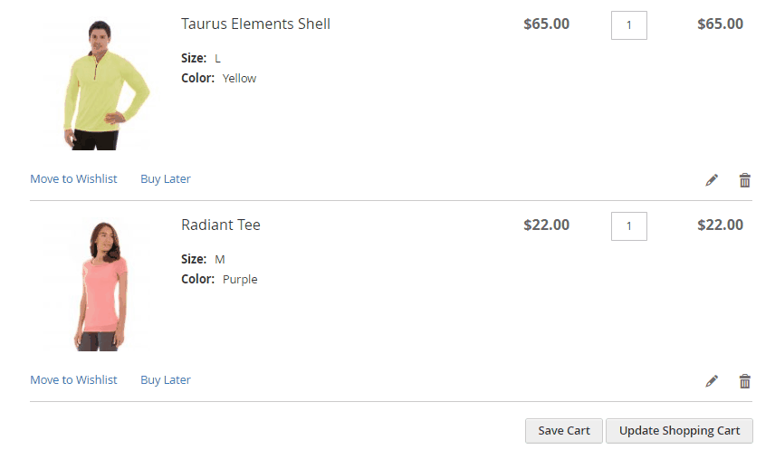Focus quantity field for Taurus Elements Shell
The width and height of the screenshot is (775, 450).
tap(628, 25)
